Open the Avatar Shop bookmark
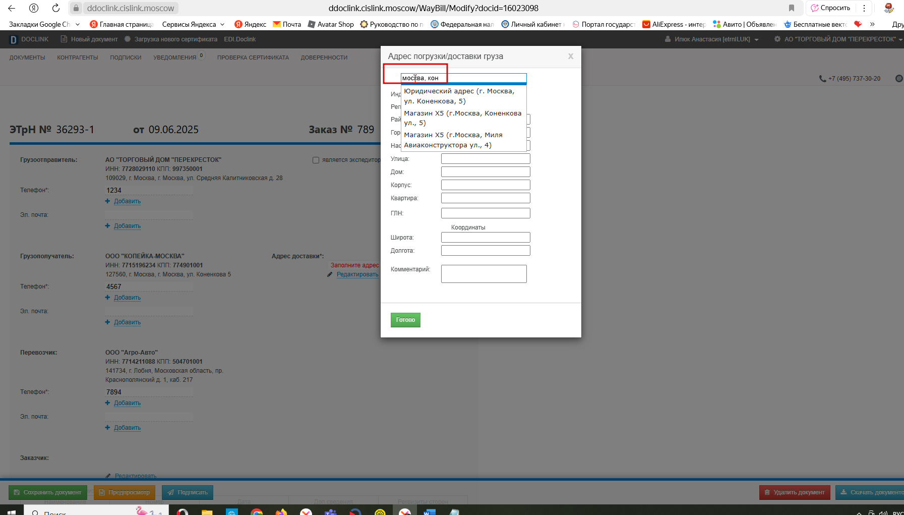904x515 pixels. pos(331,24)
